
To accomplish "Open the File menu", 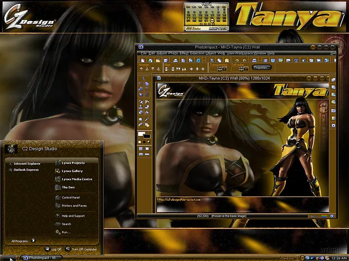I will tap(143, 53).
